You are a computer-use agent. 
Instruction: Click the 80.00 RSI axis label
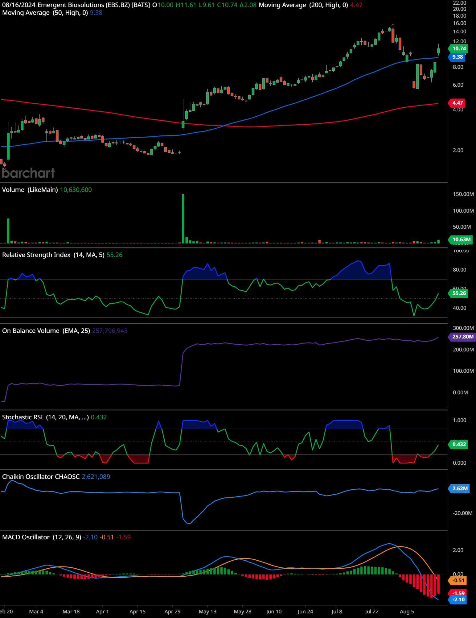pos(459,270)
